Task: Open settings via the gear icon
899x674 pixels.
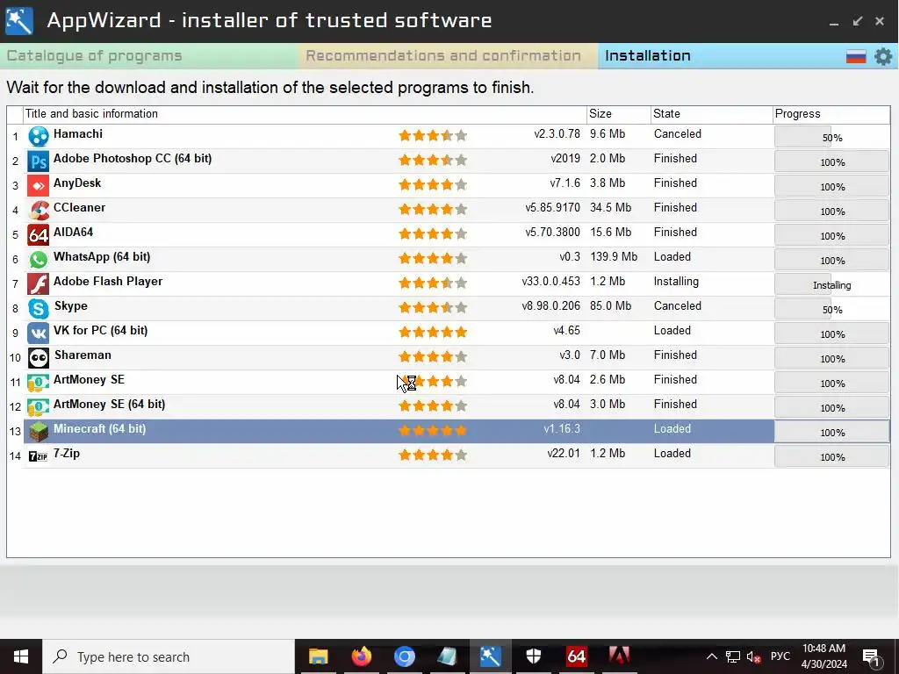Action: pos(883,56)
